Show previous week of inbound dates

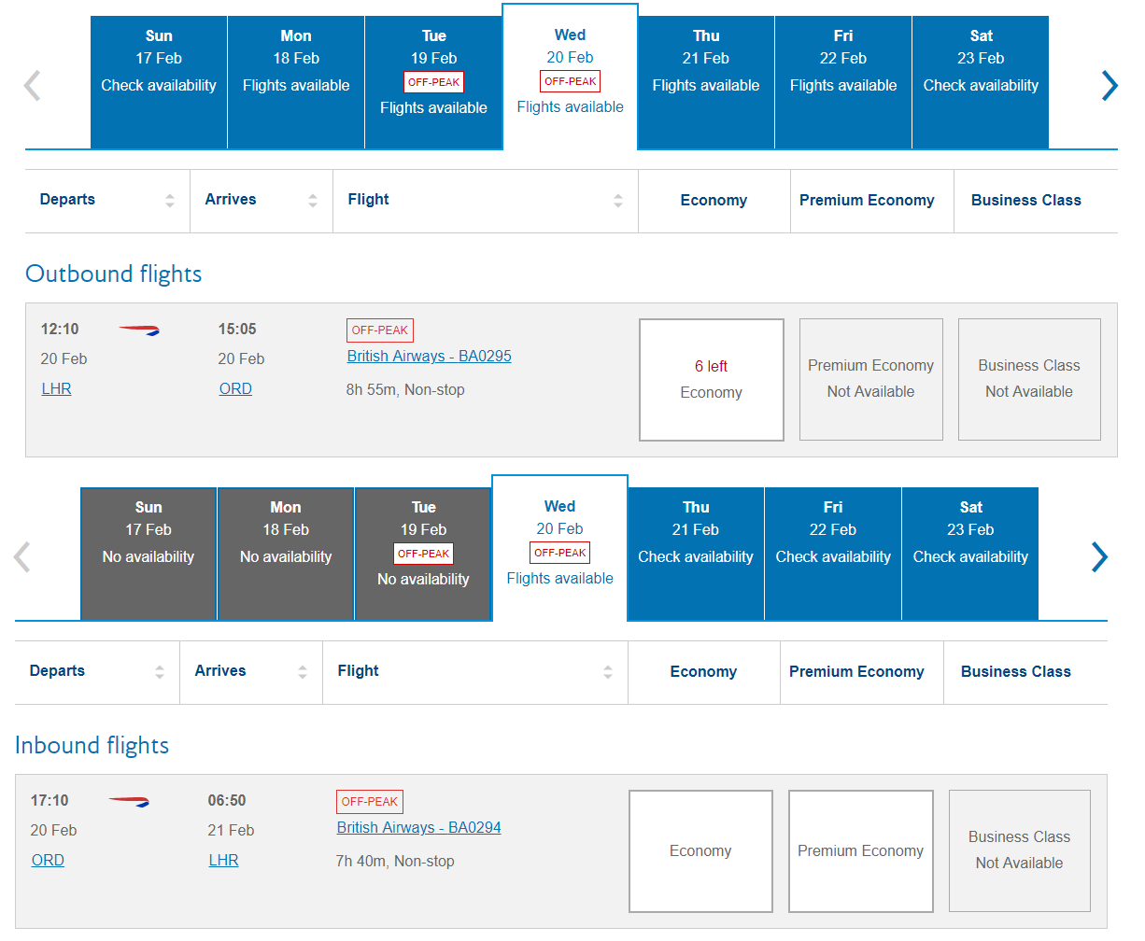click(22, 556)
